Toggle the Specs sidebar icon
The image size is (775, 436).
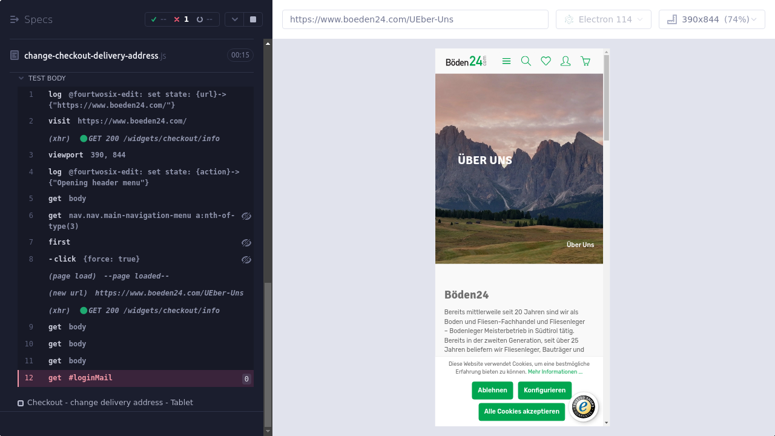15,19
